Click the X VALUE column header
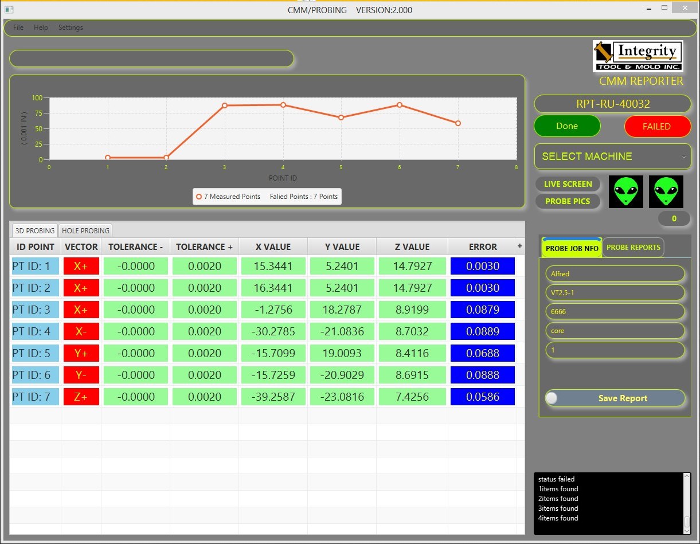The width and height of the screenshot is (700, 544). (273, 246)
